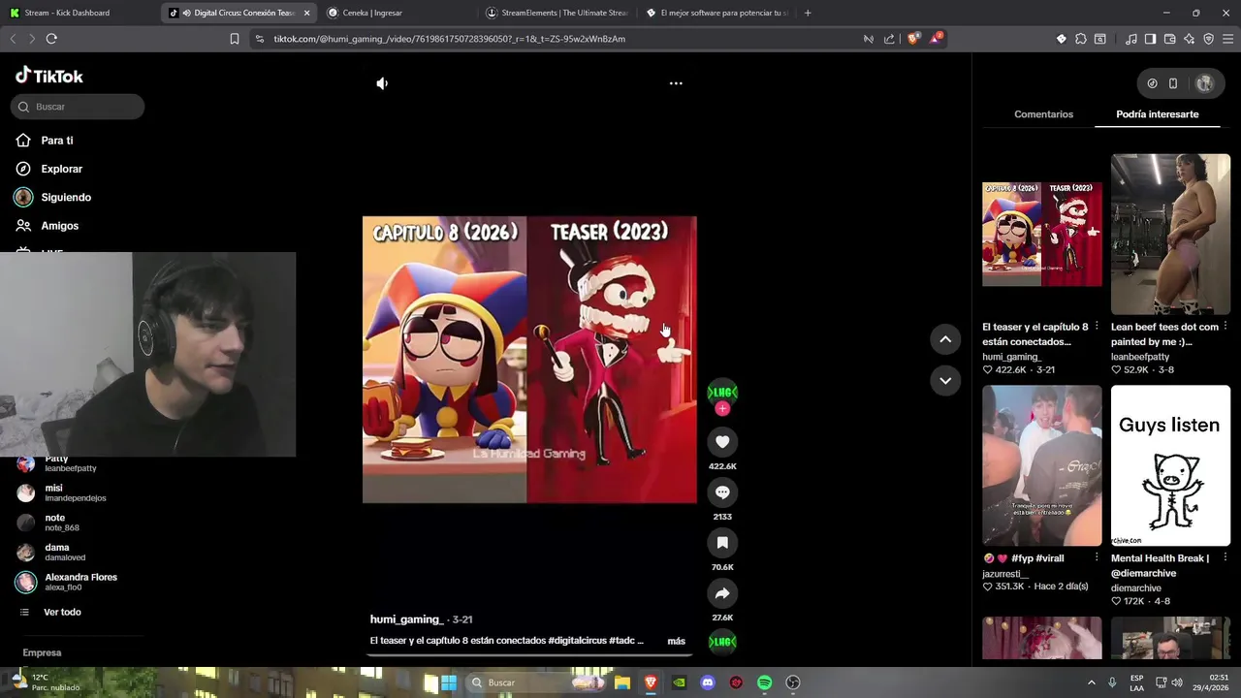The height and width of the screenshot is (698, 1241).
Task: Open the music note playlist icon
Action: (1130, 39)
